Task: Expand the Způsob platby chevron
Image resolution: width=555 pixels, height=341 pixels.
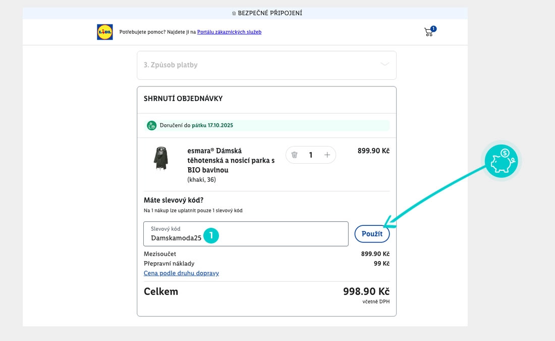Action: pyautogui.click(x=384, y=65)
